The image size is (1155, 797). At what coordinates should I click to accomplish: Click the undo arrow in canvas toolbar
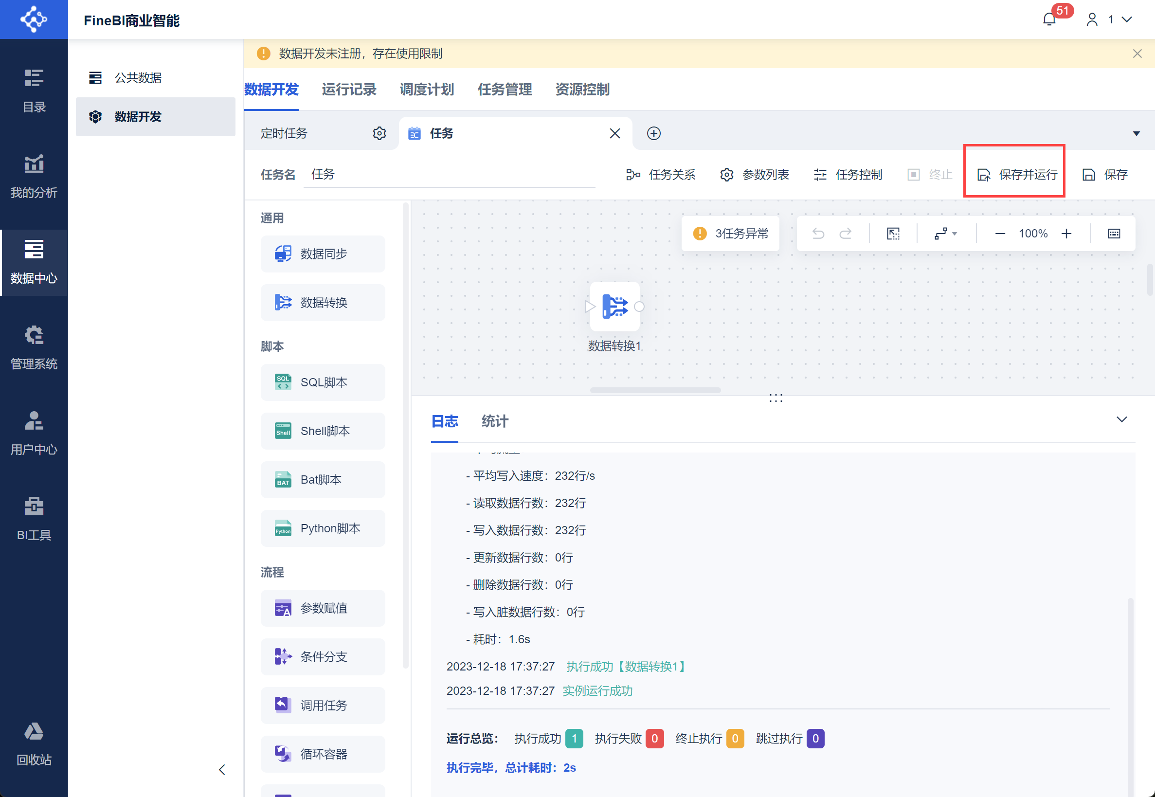point(818,234)
